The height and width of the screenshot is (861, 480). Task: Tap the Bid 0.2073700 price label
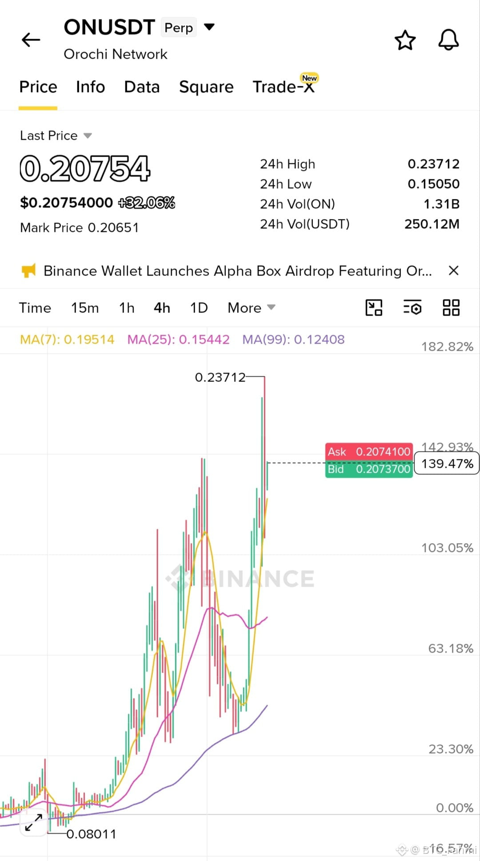click(x=369, y=469)
